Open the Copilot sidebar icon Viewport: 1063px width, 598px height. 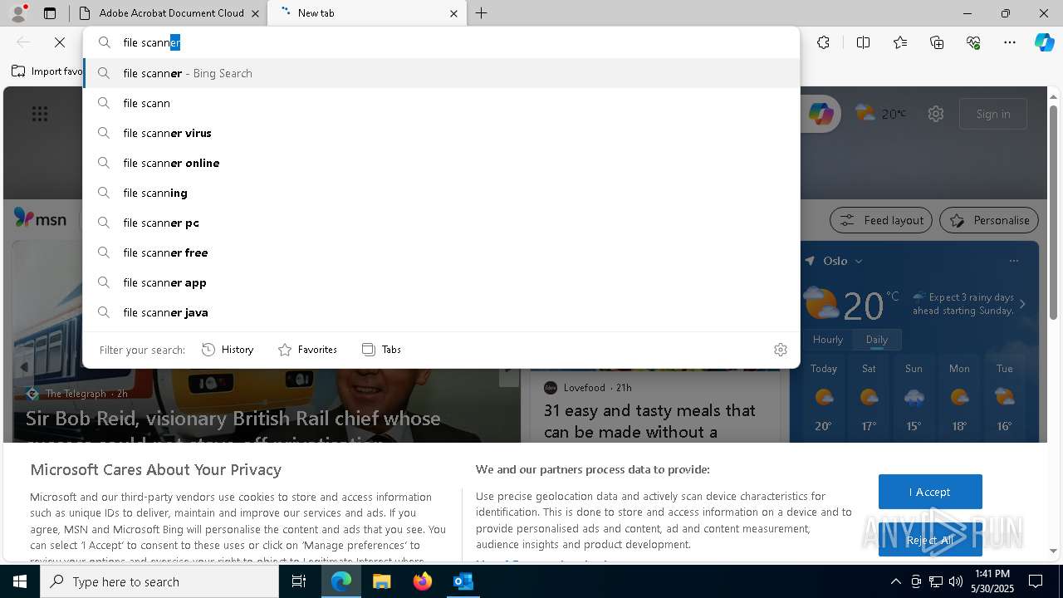[x=1044, y=42]
